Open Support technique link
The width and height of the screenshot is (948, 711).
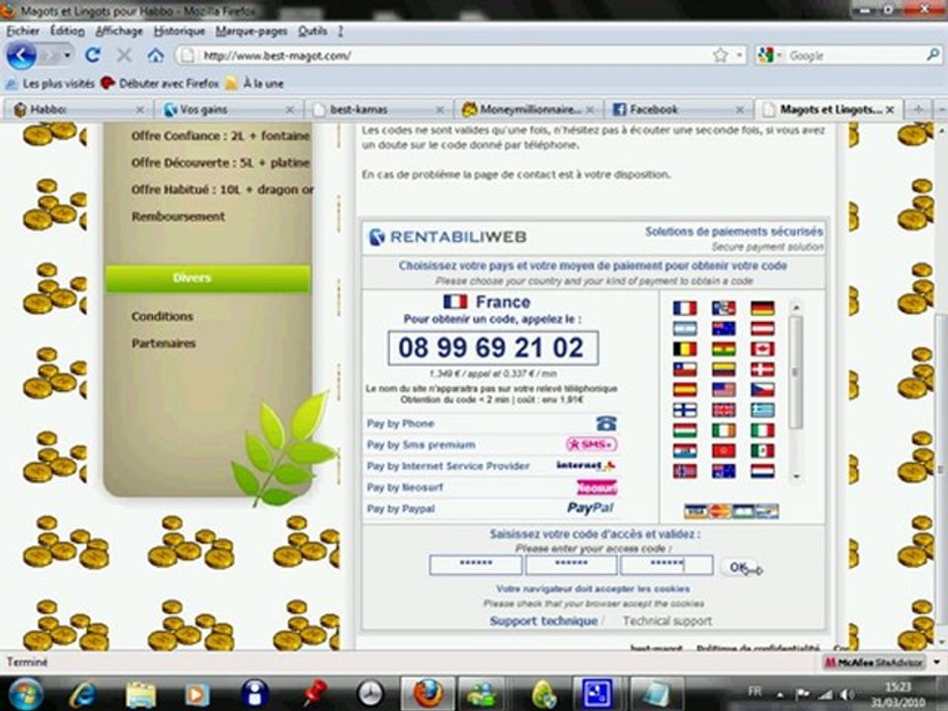coord(543,621)
